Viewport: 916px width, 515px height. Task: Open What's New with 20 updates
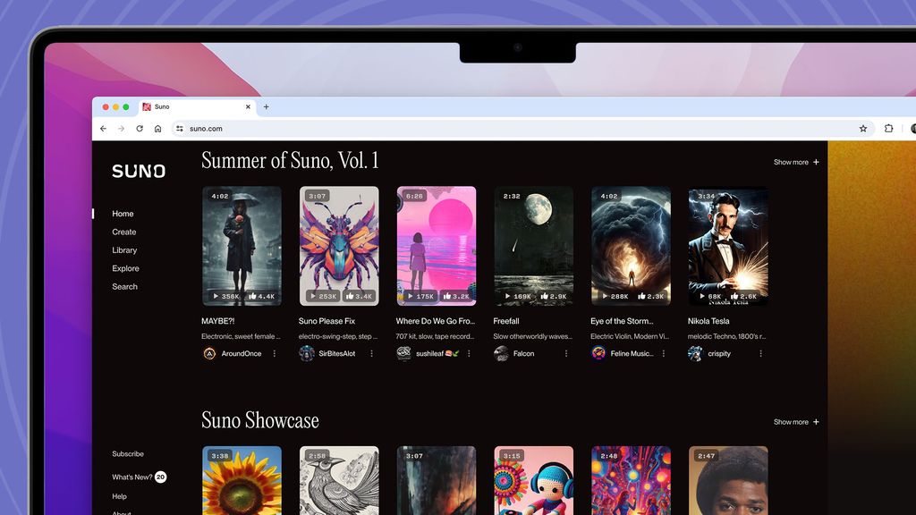[136, 477]
